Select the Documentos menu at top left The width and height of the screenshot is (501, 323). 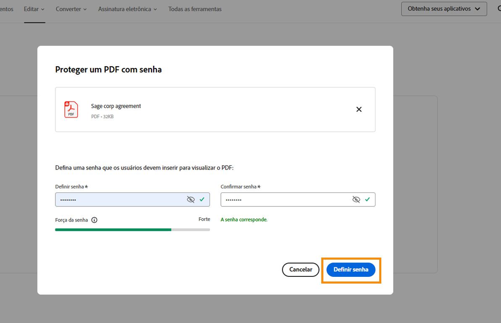pyautogui.click(x=6, y=9)
